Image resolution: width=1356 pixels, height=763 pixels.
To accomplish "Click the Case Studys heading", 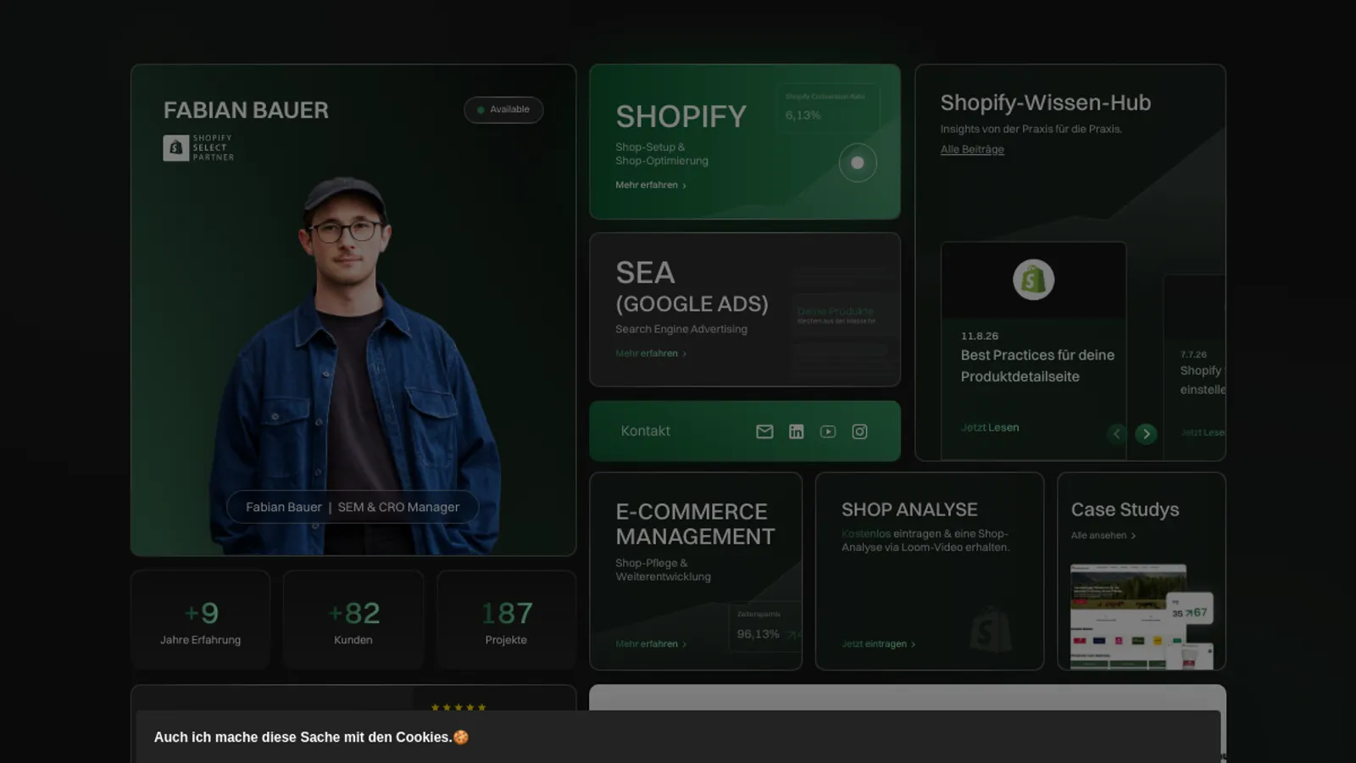I will click(1125, 510).
